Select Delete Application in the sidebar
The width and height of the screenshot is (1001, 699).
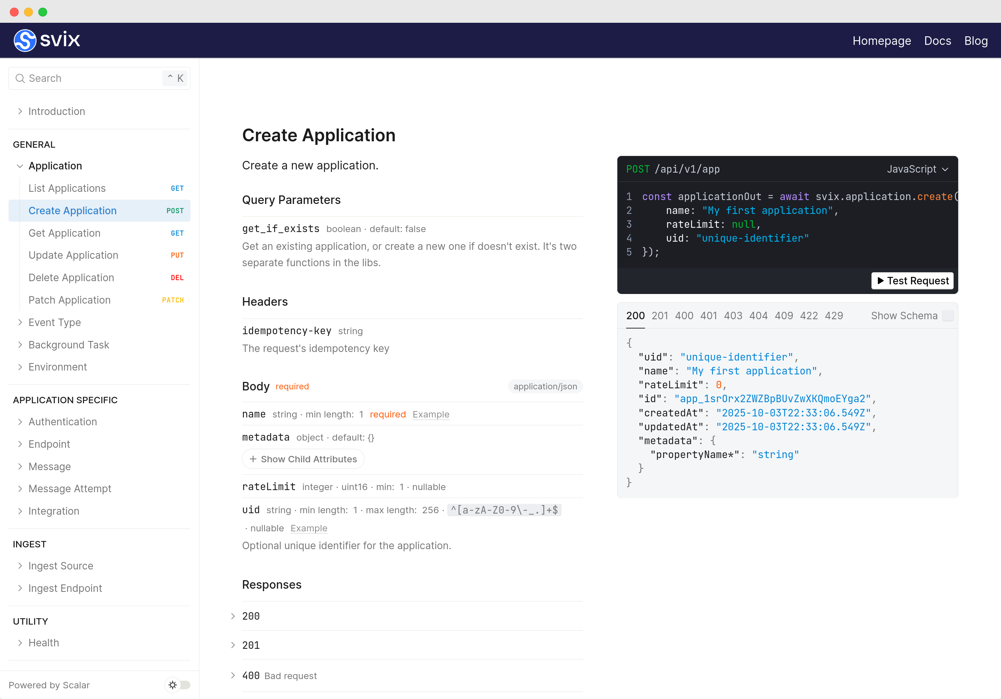71,277
